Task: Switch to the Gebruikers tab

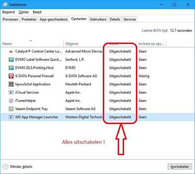Action: coord(98,19)
